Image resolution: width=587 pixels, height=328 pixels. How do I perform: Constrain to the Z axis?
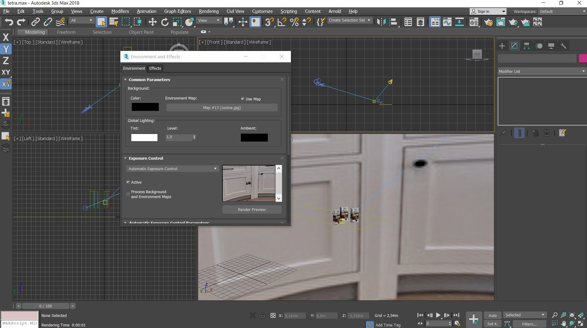(x=6, y=61)
